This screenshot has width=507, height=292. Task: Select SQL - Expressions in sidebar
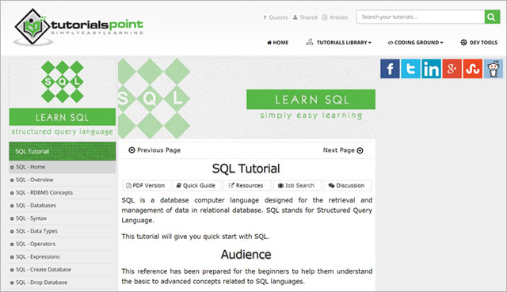coord(63,257)
